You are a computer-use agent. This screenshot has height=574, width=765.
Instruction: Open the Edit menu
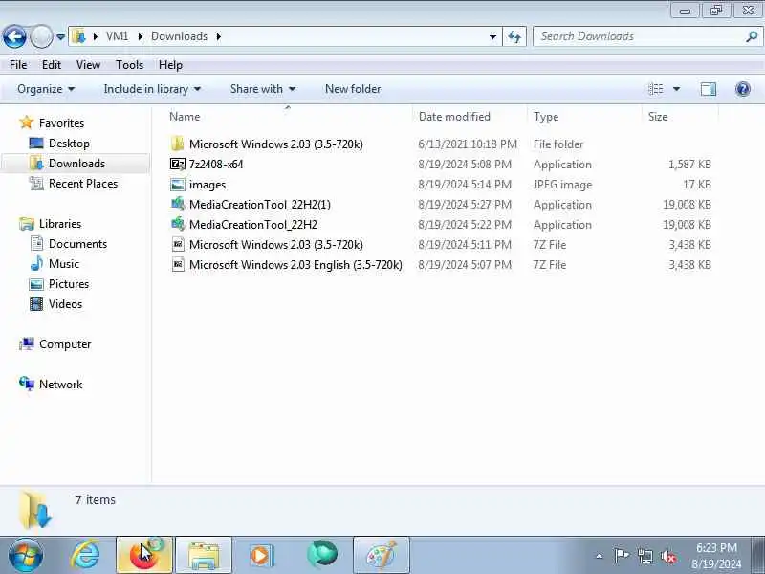(x=52, y=65)
